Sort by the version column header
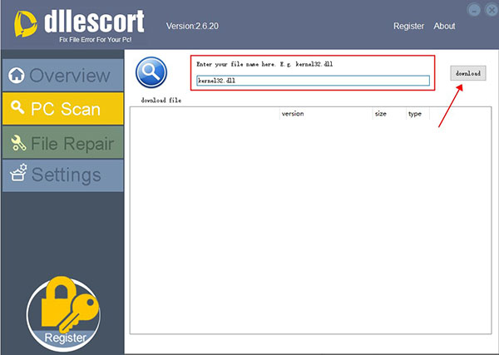Screen dimensions: 499x355 tap(292, 113)
